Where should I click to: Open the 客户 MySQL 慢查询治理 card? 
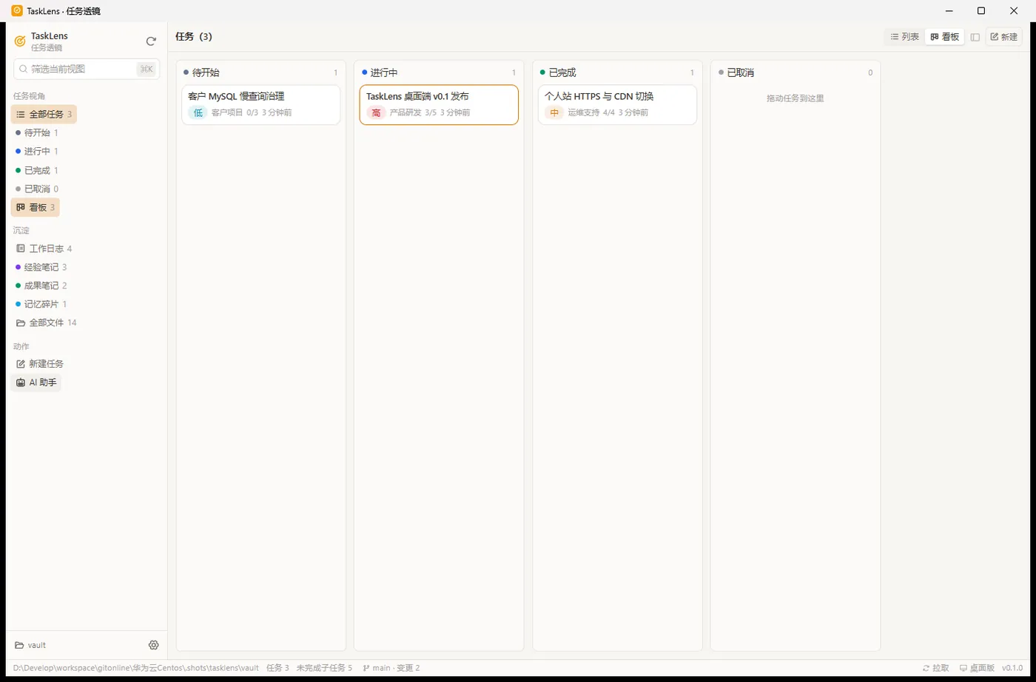coord(261,105)
